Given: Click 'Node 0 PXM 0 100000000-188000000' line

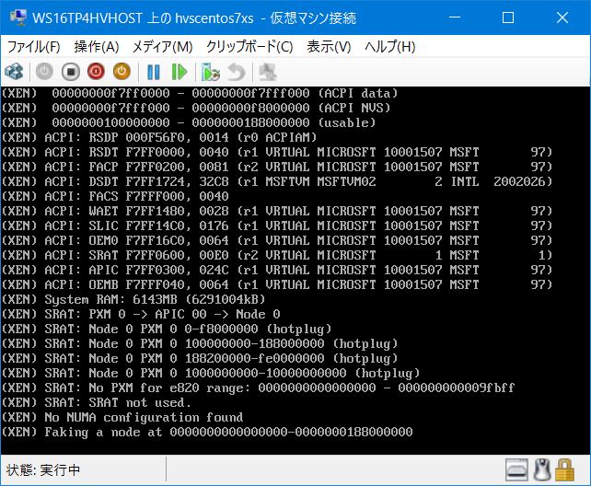Looking at the screenshot, I should 200,344.
